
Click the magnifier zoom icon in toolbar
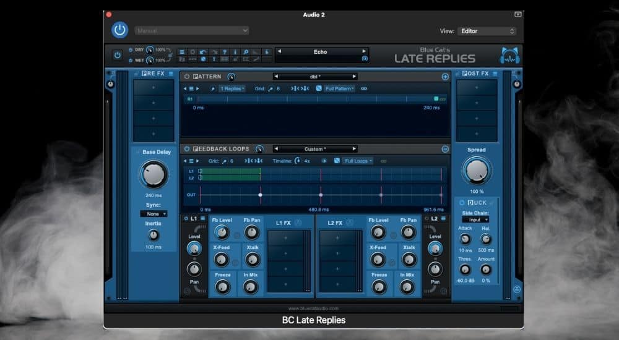coord(246,52)
